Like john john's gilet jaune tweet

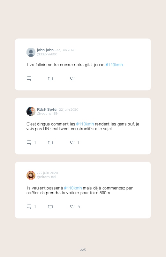[72, 78]
